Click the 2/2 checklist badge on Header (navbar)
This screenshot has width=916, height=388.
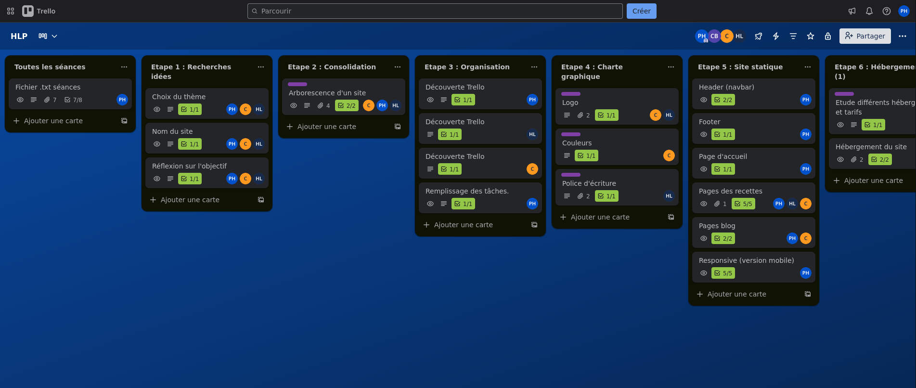[723, 100]
